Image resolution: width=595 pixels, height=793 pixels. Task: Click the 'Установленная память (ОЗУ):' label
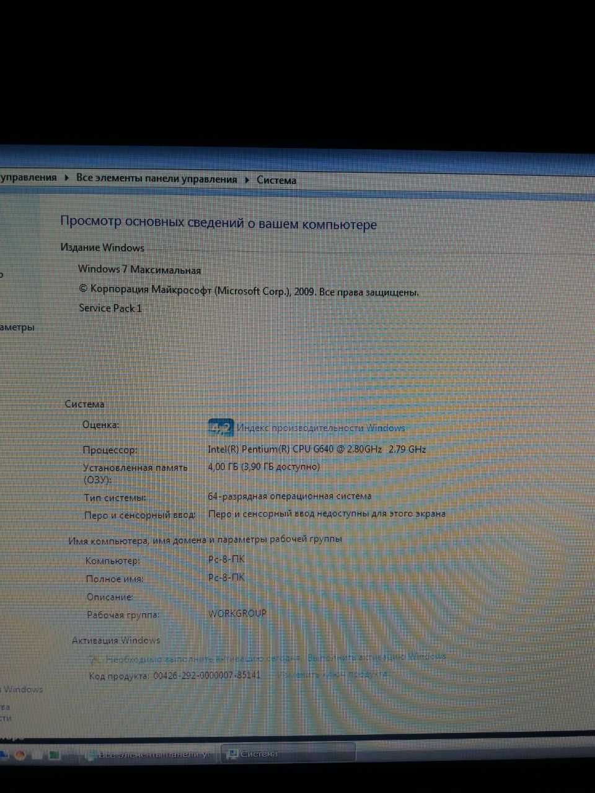136,473
